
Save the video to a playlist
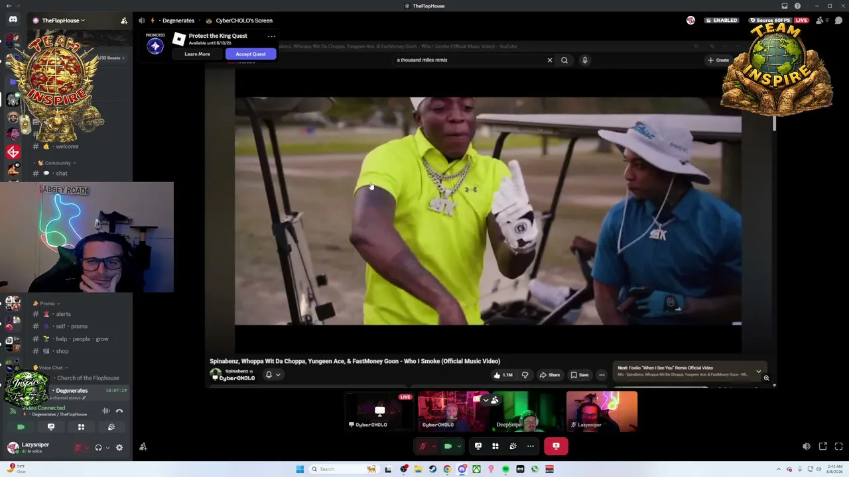point(580,375)
